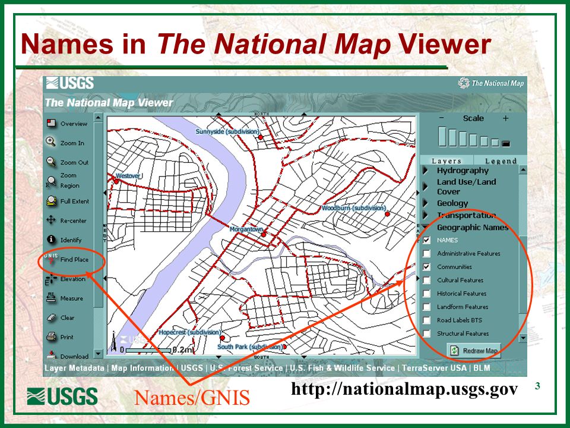Image resolution: width=570 pixels, height=428 pixels.
Task: Switch to the Legend tab
Action: 501,161
